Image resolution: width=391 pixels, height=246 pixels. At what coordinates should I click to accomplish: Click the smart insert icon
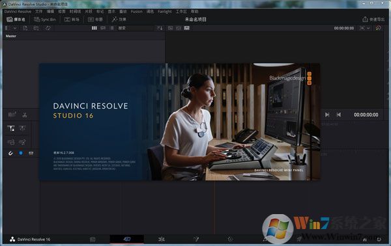(x=11, y=128)
